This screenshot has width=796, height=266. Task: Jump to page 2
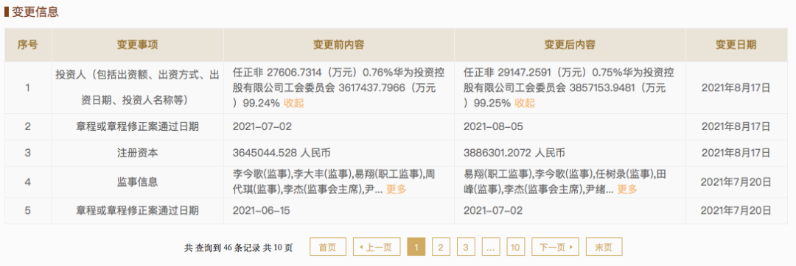pyautogui.click(x=441, y=247)
